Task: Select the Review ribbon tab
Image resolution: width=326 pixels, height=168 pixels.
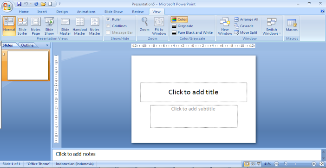Action: coord(138,12)
